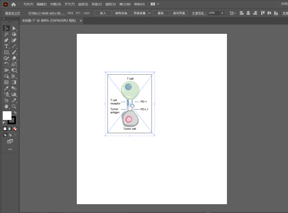This screenshot has width=288, height=213.
Task: Switch to Gradient fill mode
Action: [10, 129]
